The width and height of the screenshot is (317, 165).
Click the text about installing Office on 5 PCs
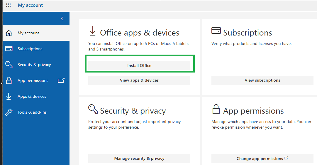click(x=139, y=46)
